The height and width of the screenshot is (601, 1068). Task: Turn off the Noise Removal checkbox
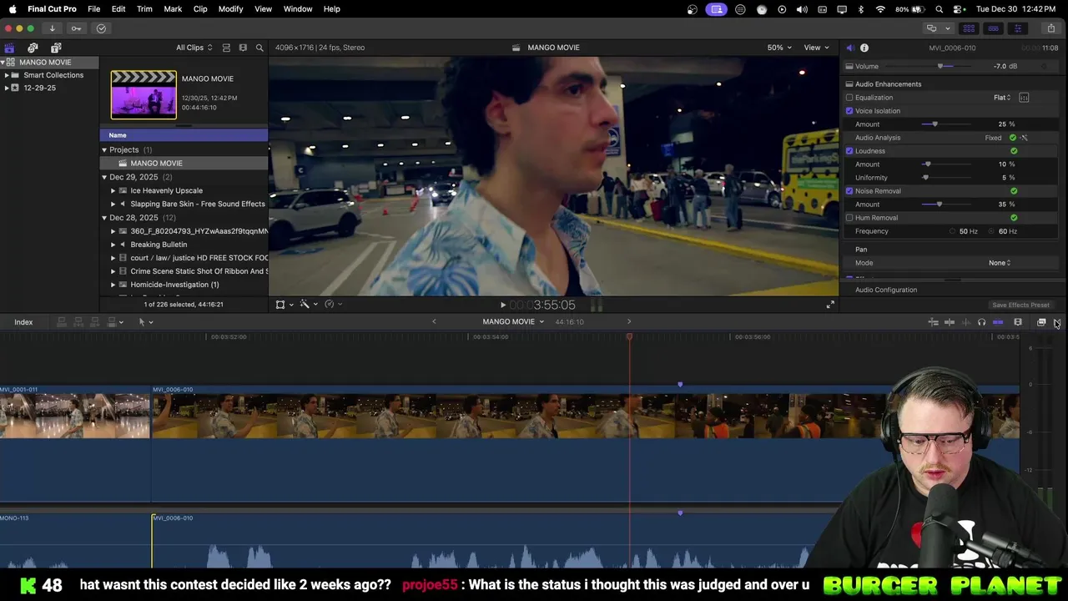point(849,191)
